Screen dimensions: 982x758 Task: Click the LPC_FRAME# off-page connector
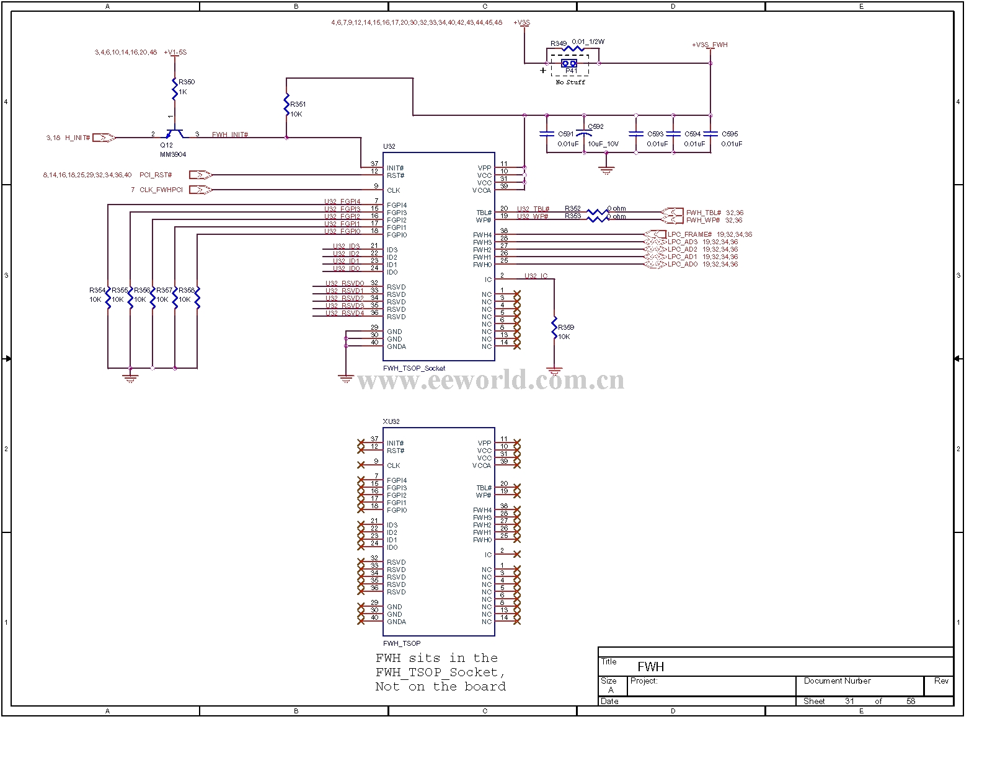655,234
